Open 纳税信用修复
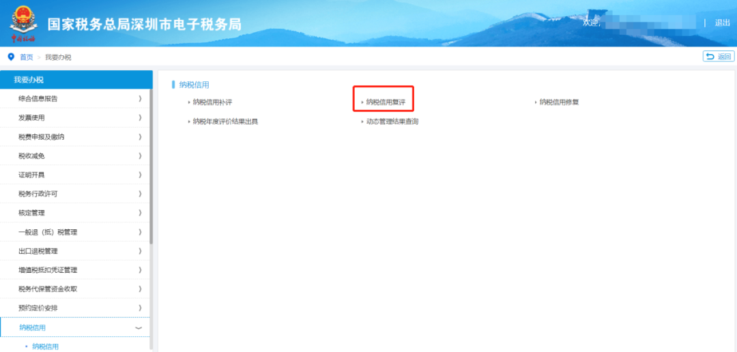This screenshot has height=352, width=737. pyautogui.click(x=559, y=102)
